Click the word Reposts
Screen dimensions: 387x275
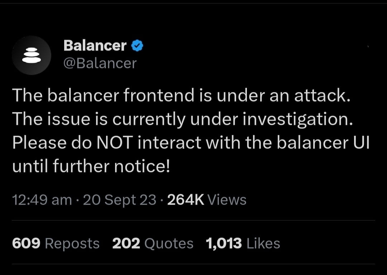pos(72,243)
